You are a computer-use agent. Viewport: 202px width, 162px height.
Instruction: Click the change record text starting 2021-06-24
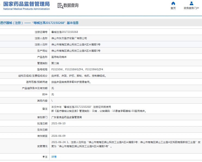coord(126,144)
